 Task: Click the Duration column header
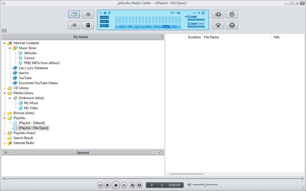[x=194, y=37]
